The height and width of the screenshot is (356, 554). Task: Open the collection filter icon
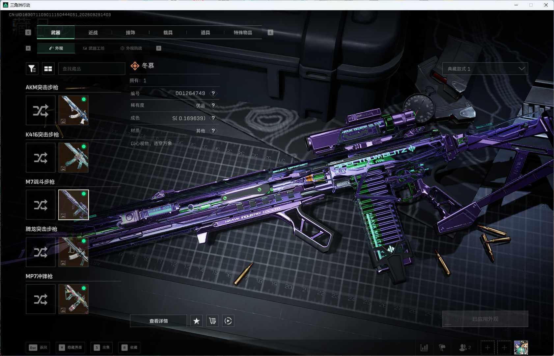click(x=32, y=68)
